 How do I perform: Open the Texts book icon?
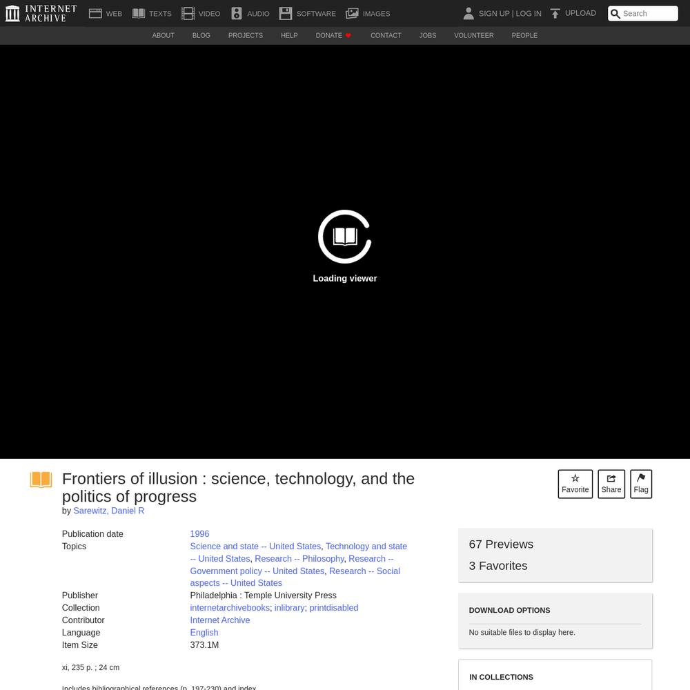point(138,14)
